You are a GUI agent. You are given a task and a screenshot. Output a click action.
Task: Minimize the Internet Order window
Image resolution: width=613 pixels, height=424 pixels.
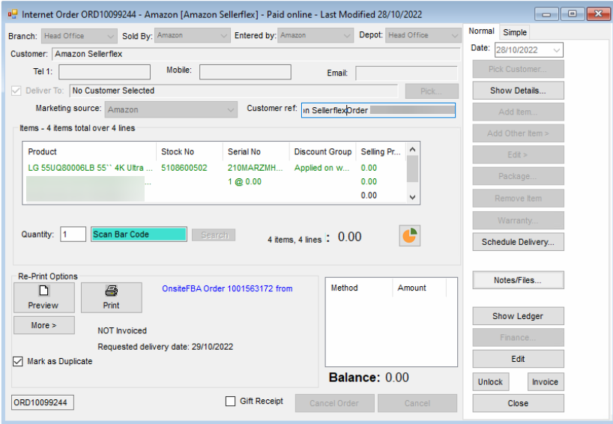pos(547,13)
